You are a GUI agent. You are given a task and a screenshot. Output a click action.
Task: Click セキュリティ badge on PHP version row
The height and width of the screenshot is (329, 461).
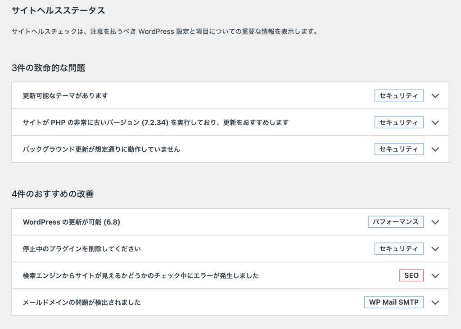(x=399, y=122)
